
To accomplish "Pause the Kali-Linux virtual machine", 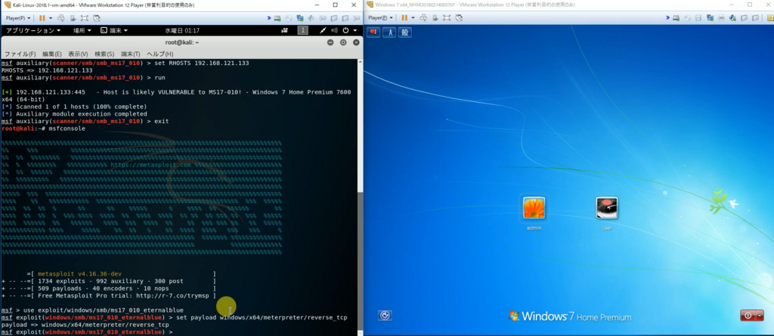I will point(42,18).
